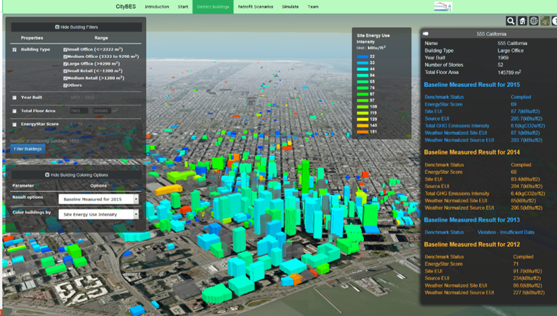This screenshot has width=557, height=316.
Task: Click the Site Energy Use Intensity legend title
Action: coord(373,38)
